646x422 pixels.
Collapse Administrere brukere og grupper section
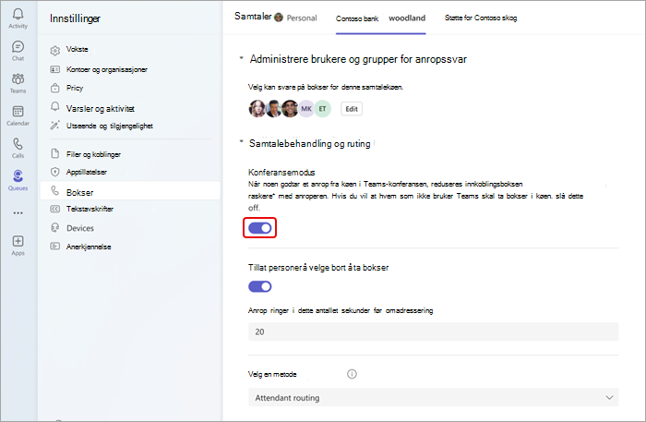pos(242,58)
